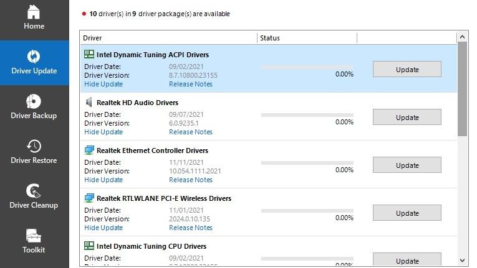Hide Update for Realtek Ethernet Controller Drivers
Image resolution: width=477 pixels, height=268 pixels.
coord(104,180)
